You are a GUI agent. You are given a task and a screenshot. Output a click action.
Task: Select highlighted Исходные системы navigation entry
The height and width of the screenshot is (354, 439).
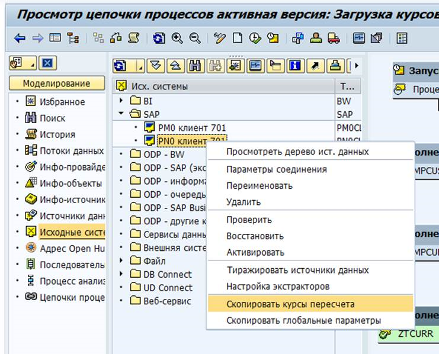(x=72, y=232)
